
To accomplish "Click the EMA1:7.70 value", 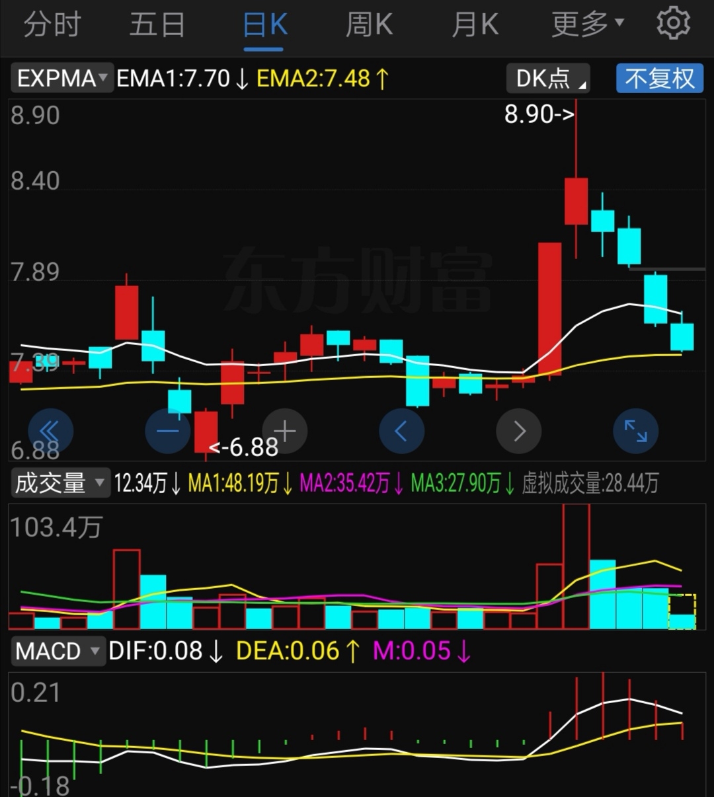I will point(182,78).
